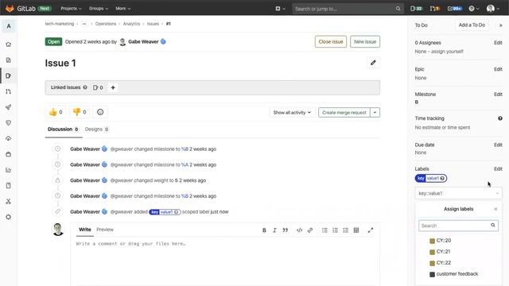
Task: Open the Projects menu
Action: (x=71, y=9)
